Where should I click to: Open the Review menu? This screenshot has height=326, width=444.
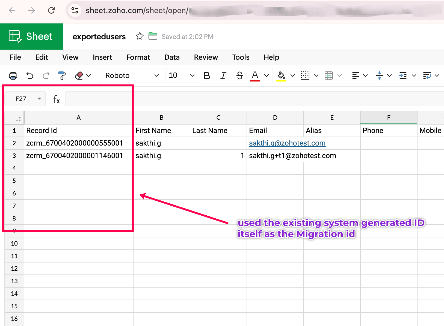tap(206, 57)
